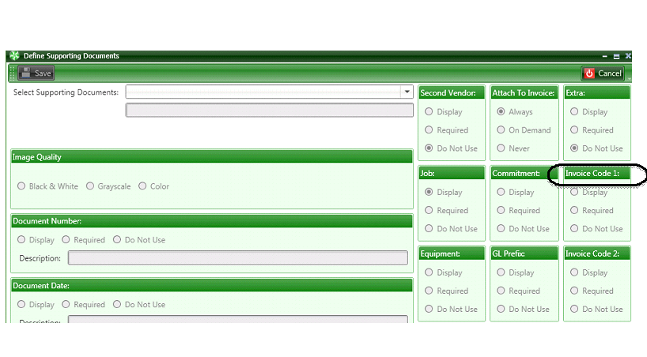
Task: Click the field below Select Supporting Documents
Action: click(x=270, y=110)
